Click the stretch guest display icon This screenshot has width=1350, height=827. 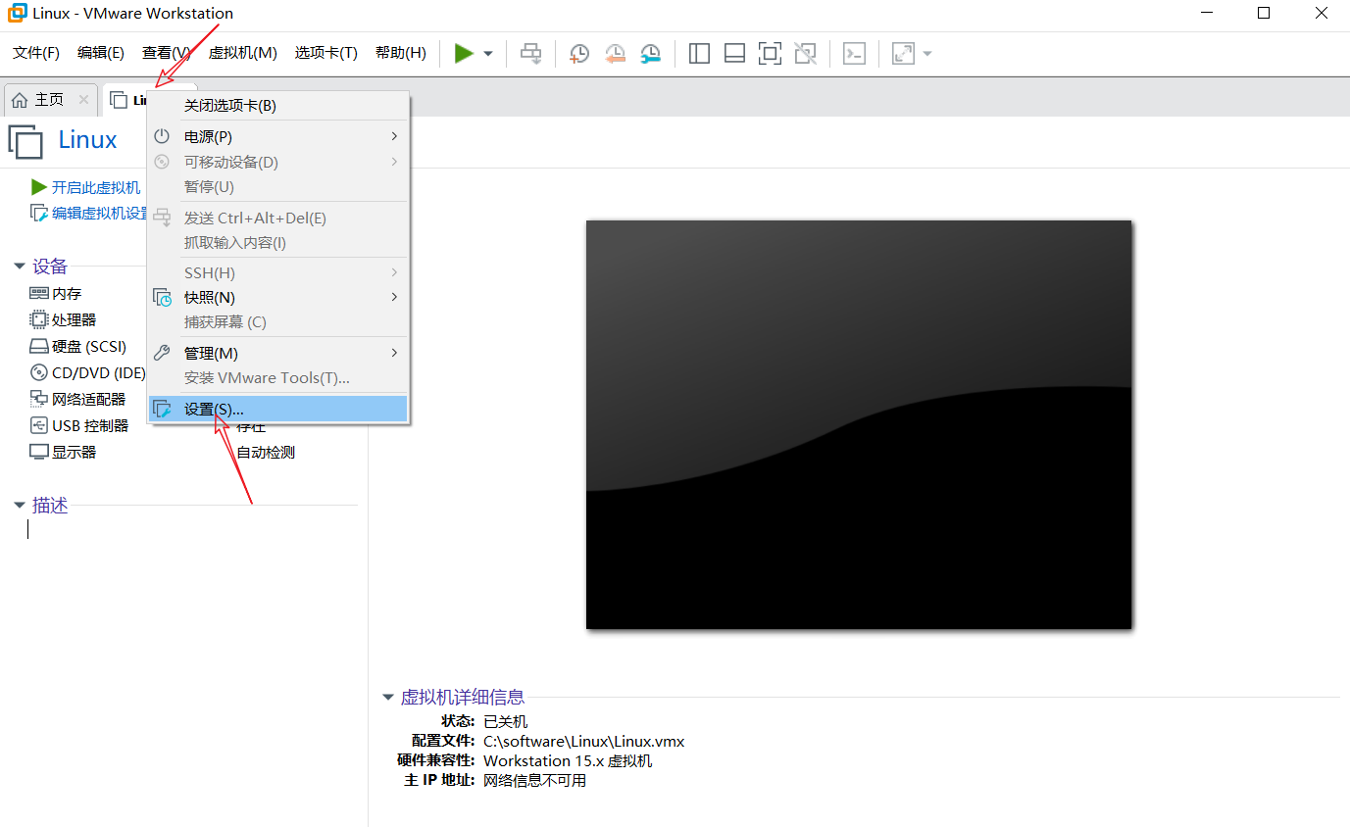coord(903,53)
